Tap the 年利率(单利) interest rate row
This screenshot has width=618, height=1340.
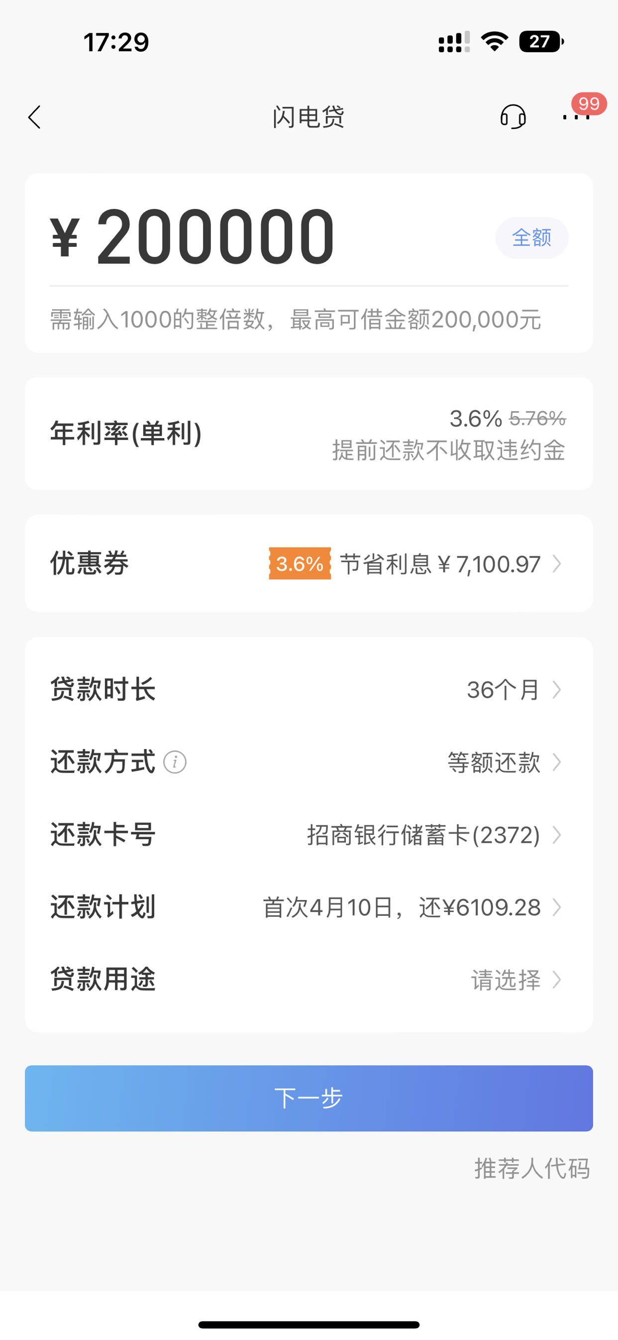[309, 434]
